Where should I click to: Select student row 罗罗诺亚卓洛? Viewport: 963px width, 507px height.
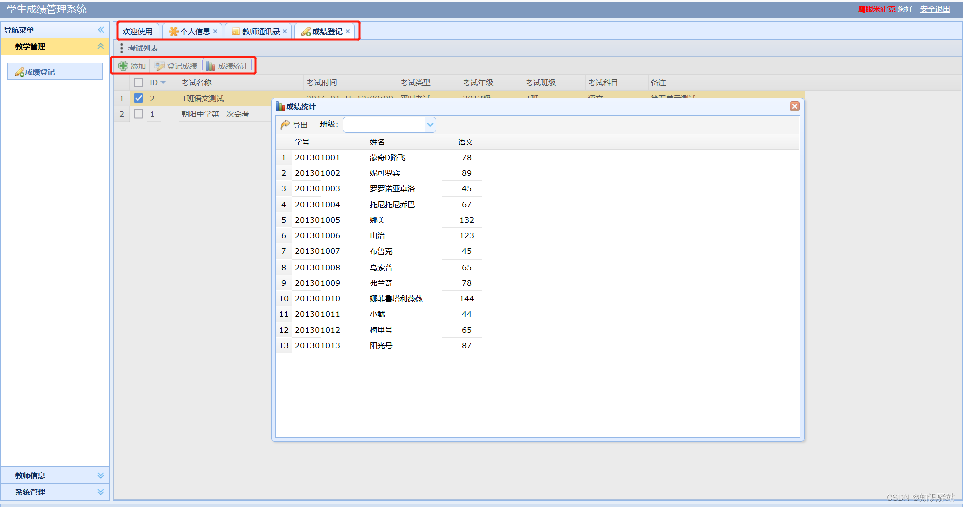384,188
